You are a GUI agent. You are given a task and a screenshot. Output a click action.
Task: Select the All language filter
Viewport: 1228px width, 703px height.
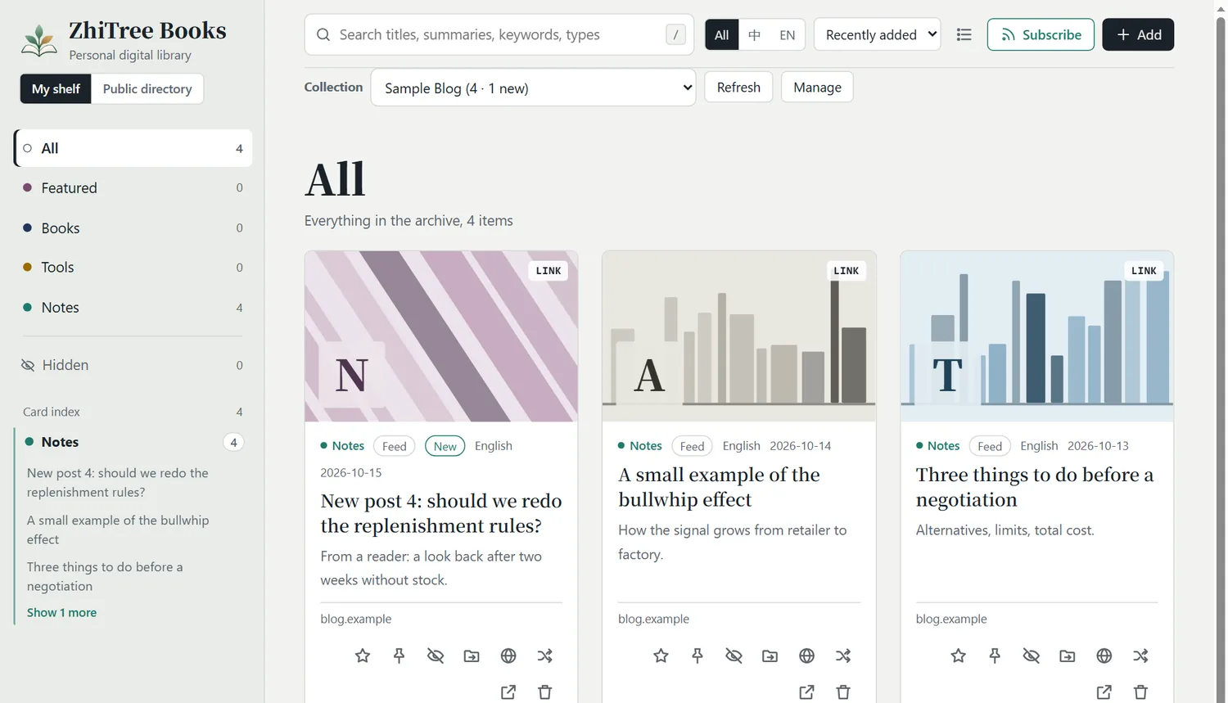(721, 34)
